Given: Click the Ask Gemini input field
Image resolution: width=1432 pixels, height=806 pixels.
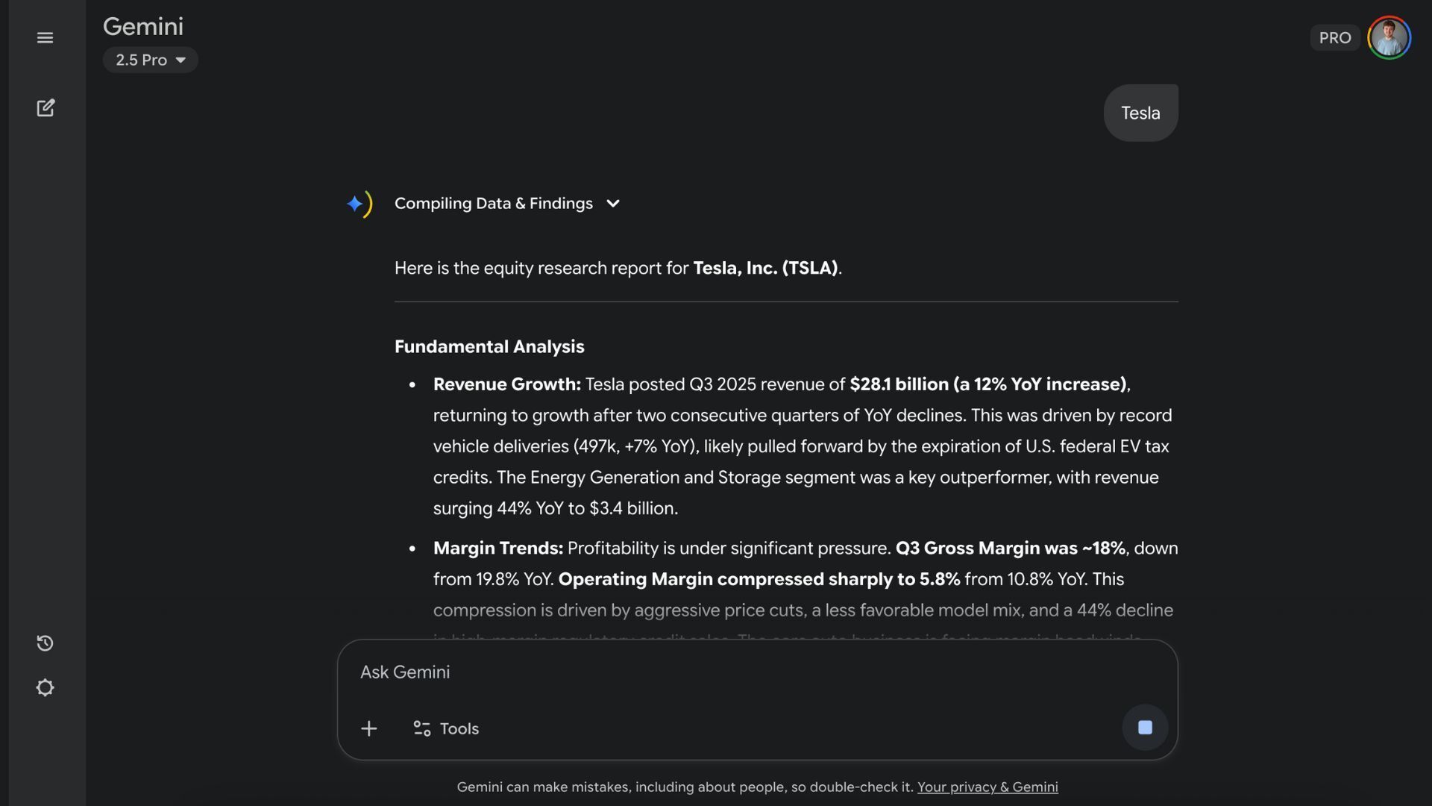Looking at the screenshot, I should (x=746, y=672).
